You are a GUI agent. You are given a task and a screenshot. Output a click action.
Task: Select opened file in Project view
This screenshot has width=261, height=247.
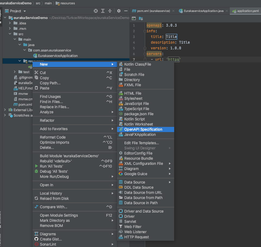tap(96, 10)
